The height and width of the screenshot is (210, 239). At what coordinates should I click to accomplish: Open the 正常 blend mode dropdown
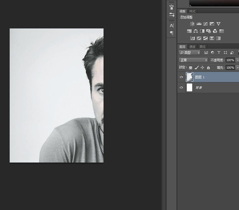[x=193, y=60]
